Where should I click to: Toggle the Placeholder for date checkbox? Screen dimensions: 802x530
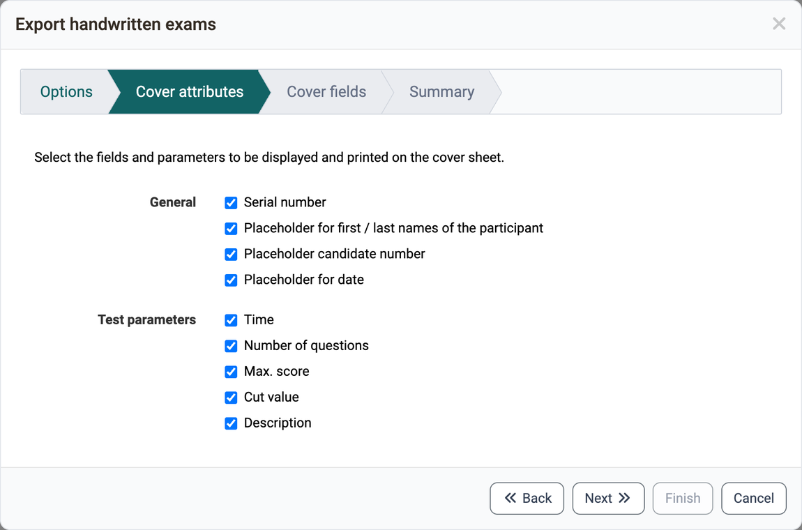(x=232, y=280)
